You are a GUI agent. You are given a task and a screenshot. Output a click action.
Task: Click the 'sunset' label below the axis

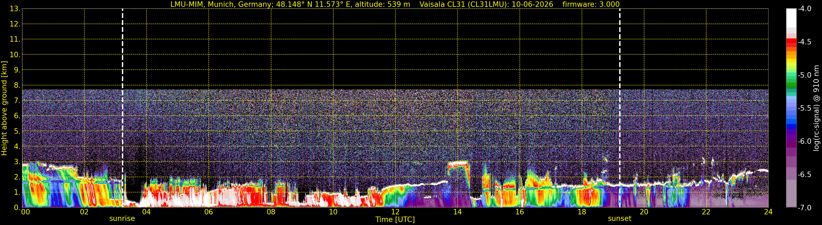(x=620, y=219)
